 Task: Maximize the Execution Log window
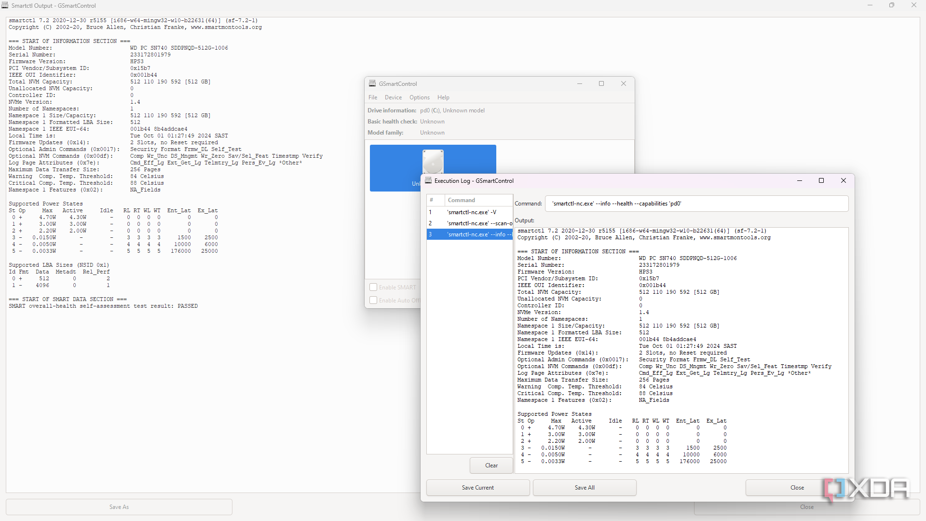pyautogui.click(x=821, y=180)
